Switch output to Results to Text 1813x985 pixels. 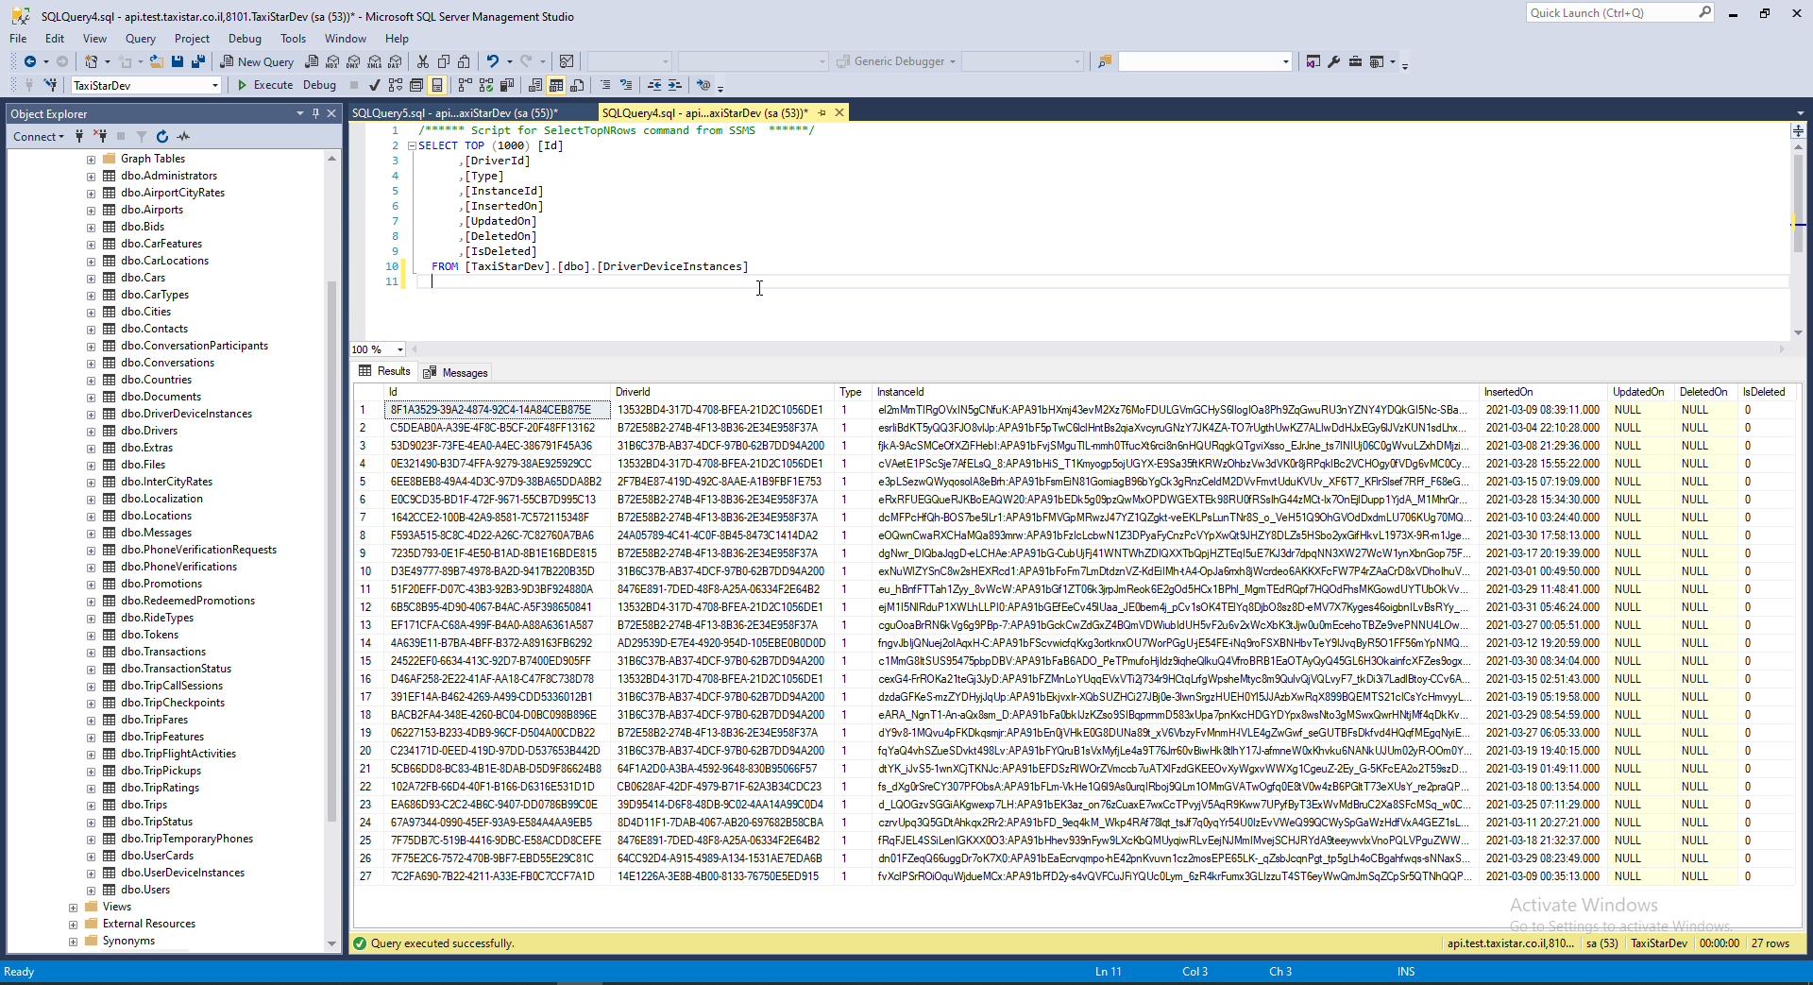click(535, 85)
